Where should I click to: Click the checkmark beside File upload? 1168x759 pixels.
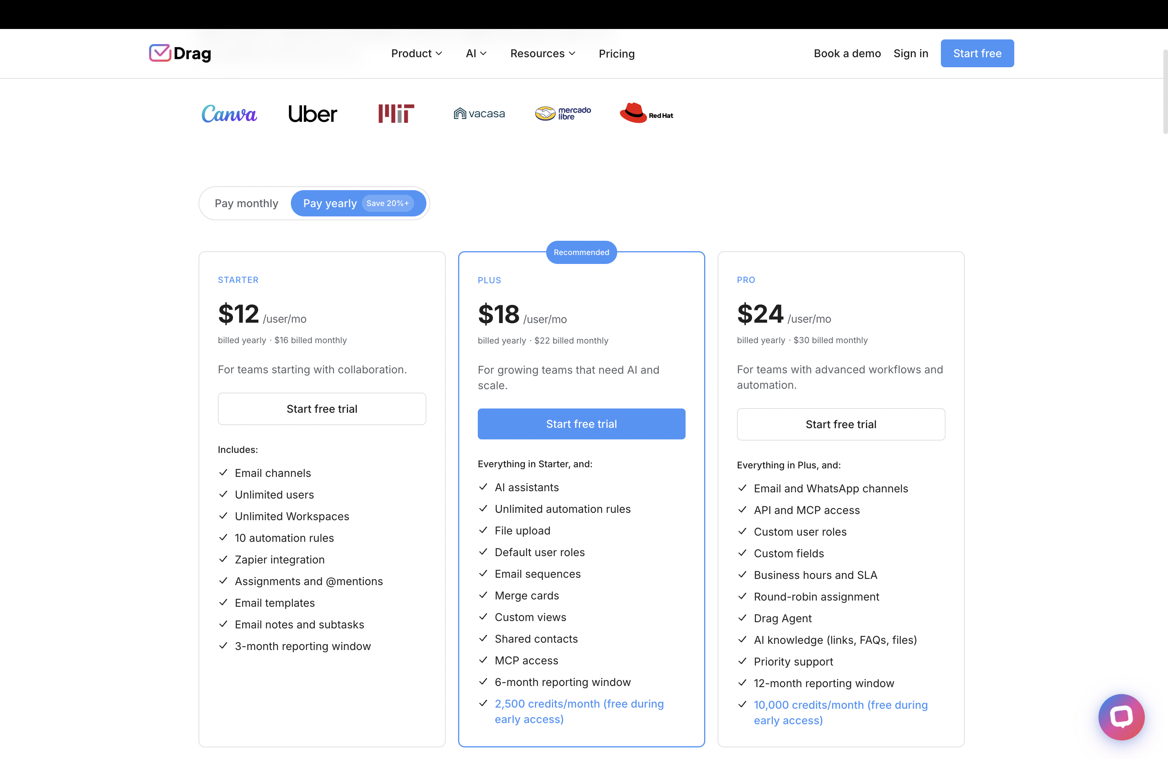click(x=484, y=530)
